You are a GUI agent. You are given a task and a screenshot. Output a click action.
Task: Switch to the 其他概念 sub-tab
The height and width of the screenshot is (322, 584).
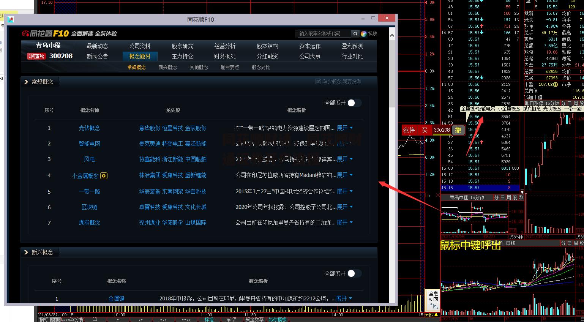[x=199, y=67]
